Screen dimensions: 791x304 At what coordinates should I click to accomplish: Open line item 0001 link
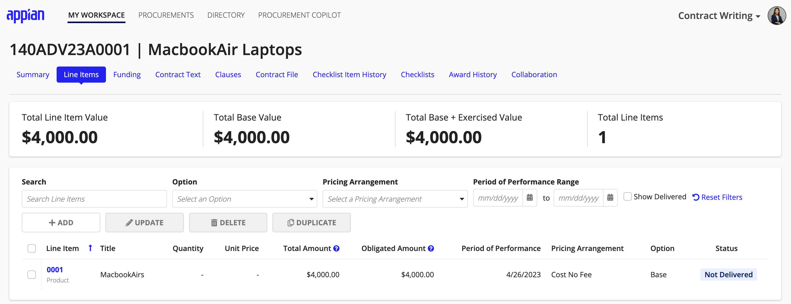tap(55, 270)
